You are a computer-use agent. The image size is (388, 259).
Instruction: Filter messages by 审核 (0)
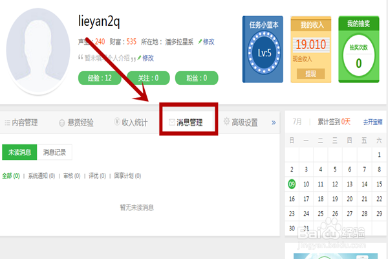(72, 176)
